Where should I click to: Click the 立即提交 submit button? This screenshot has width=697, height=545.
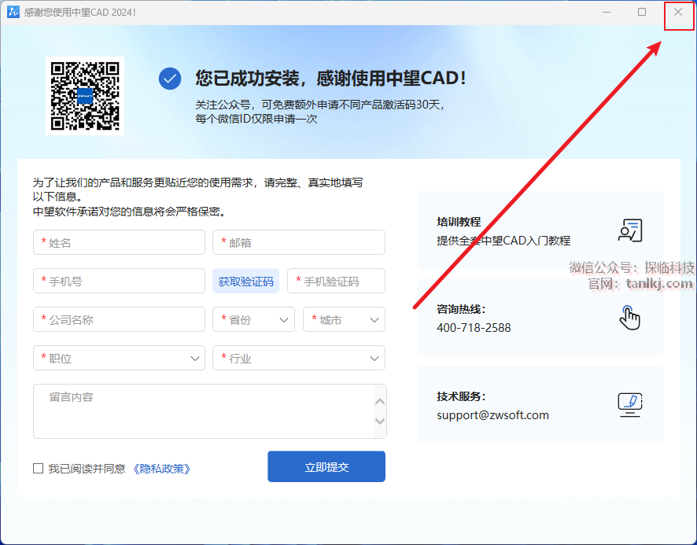click(x=326, y=466)
